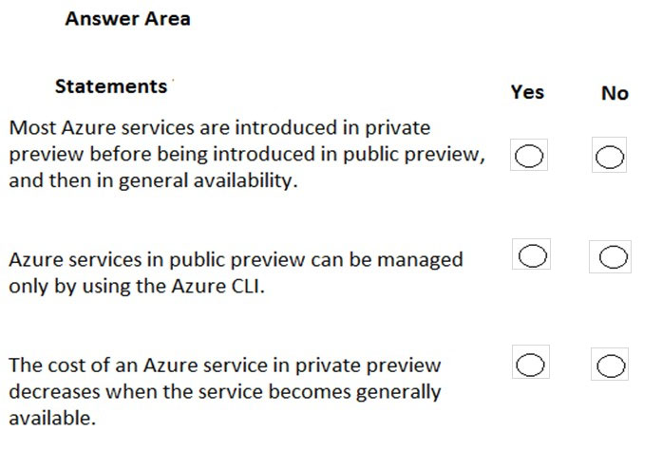Choose Yes for the Azure CLI statement

[532, 254]
